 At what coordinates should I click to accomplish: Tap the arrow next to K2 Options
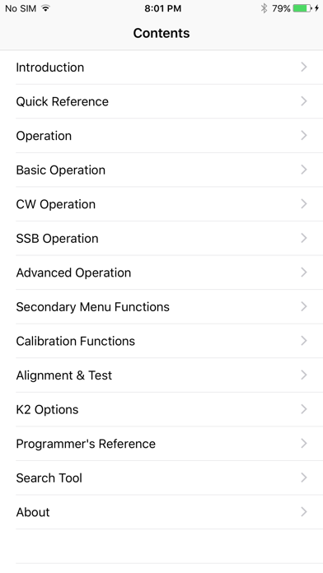tap(303, 409)
